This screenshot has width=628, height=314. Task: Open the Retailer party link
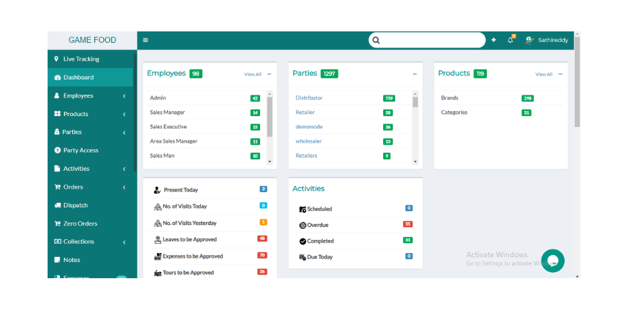click(305, 112)
